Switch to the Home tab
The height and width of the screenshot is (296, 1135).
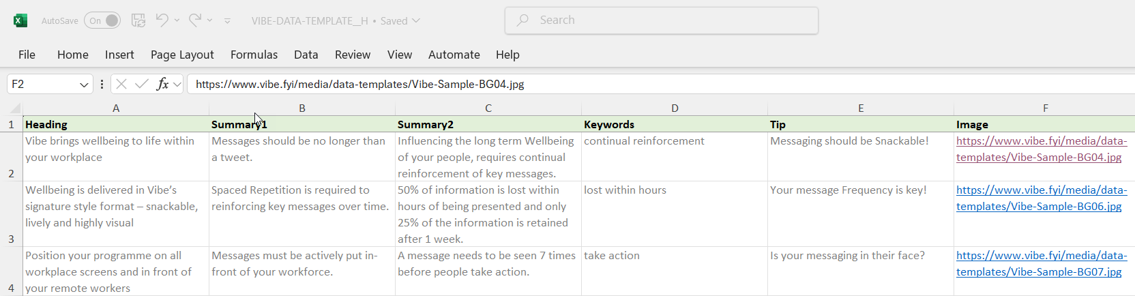tap(73, 55)
